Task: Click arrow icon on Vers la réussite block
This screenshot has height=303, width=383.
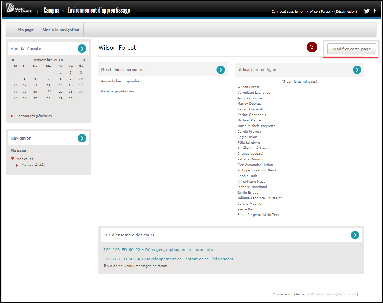Action: [82, 49]
